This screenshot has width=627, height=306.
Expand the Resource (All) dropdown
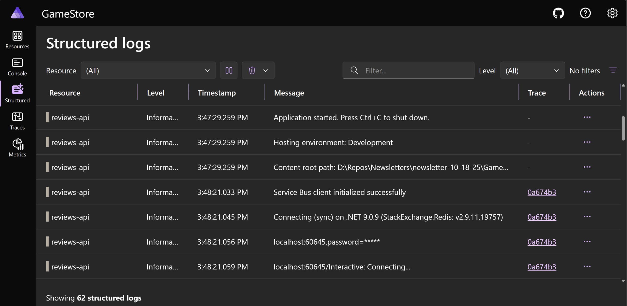[148, 70]
